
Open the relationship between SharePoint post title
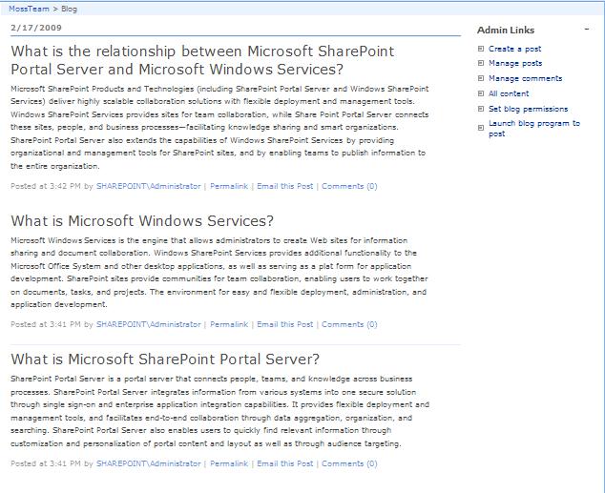click(202, 60)
